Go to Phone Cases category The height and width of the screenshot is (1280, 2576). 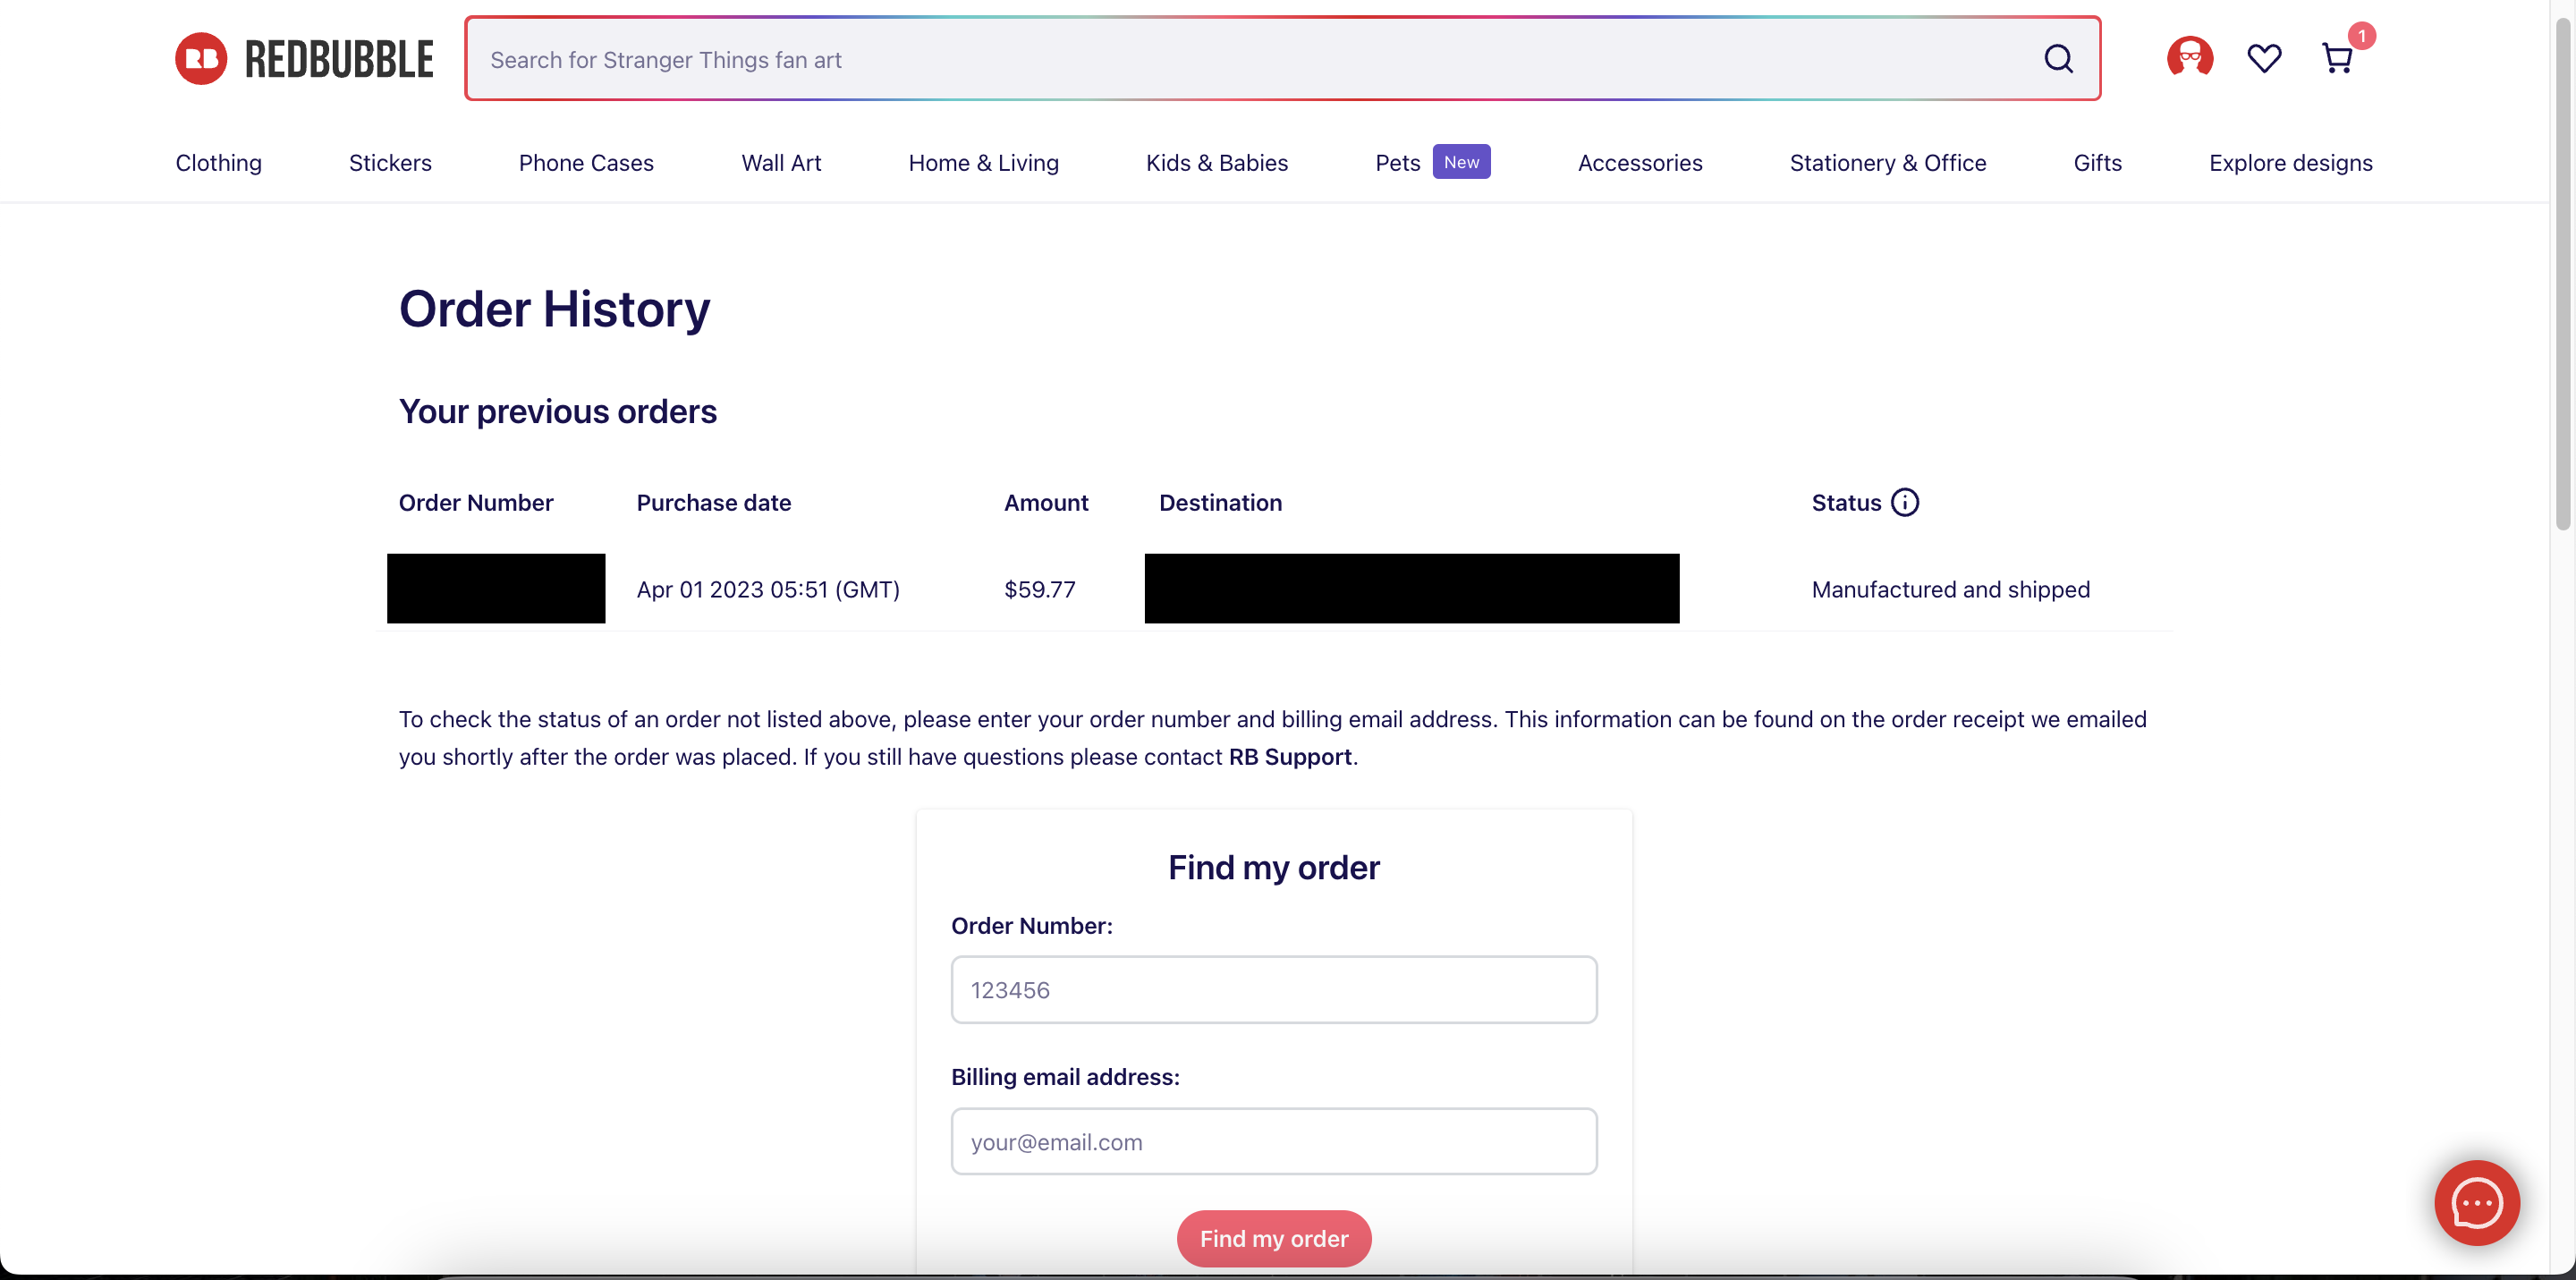point(586,163)
